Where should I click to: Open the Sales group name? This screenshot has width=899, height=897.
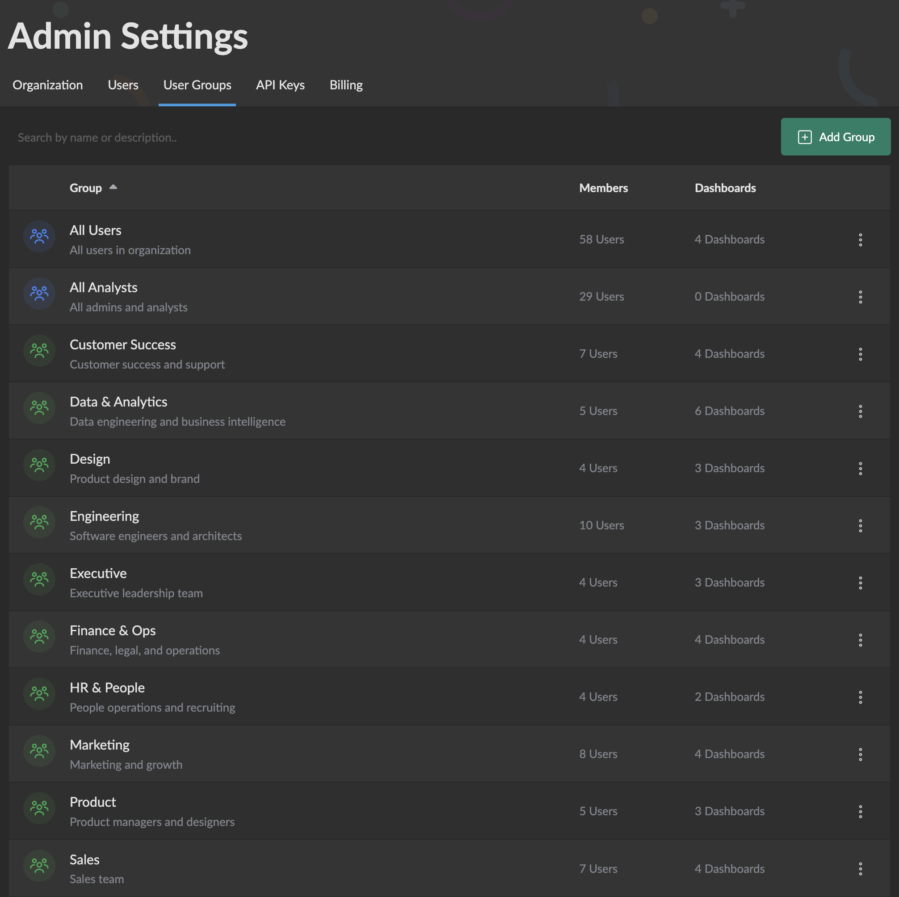[x=84, y=860]
